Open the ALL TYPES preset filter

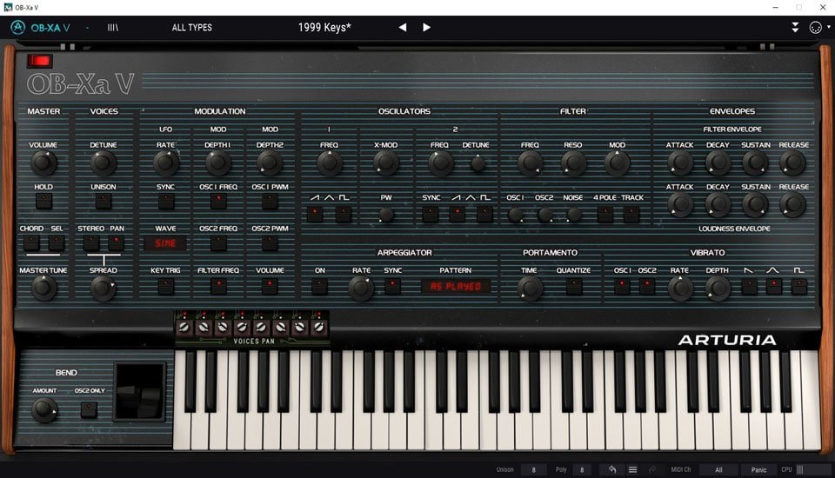click(191, 28)
